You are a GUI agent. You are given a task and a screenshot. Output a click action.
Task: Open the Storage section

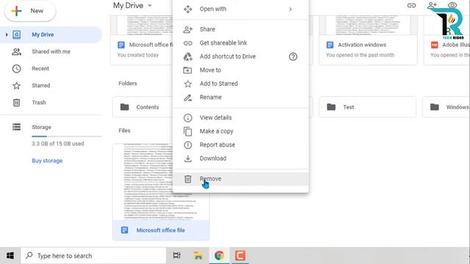click(x=41, y=127)
